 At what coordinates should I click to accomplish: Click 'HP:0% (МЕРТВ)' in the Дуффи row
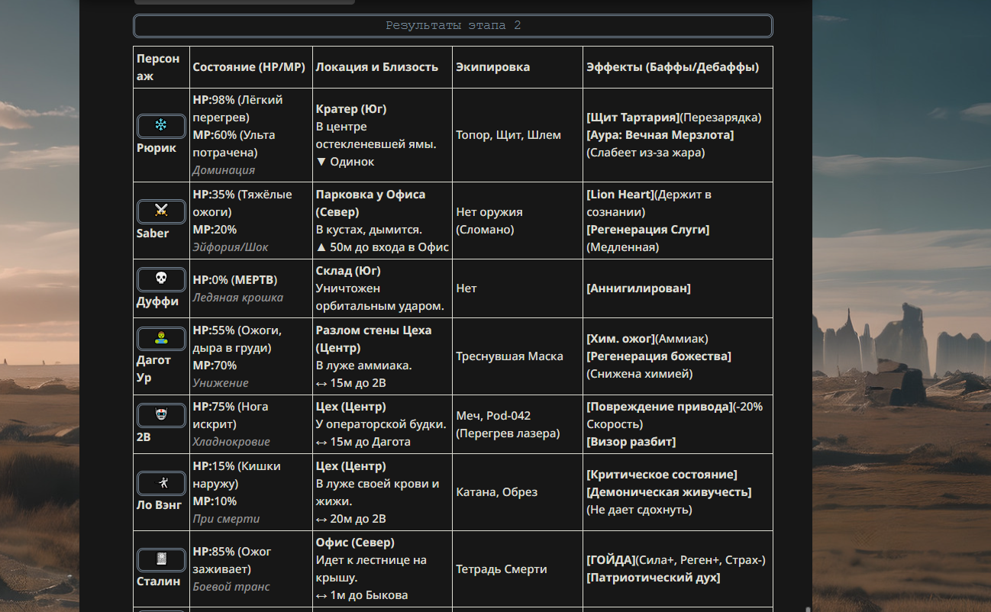[x=235, y=280]
